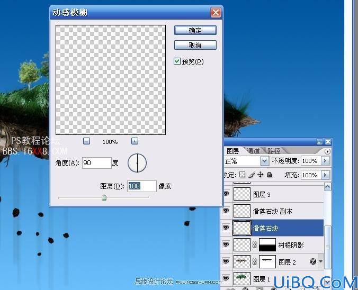Select layer name 图层 2
358x290 pixels.
[x=287, y=262]
